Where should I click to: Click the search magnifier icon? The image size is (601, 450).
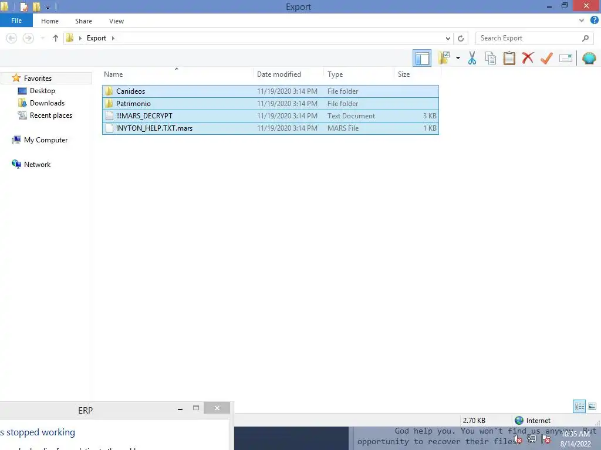coord(585,38)
